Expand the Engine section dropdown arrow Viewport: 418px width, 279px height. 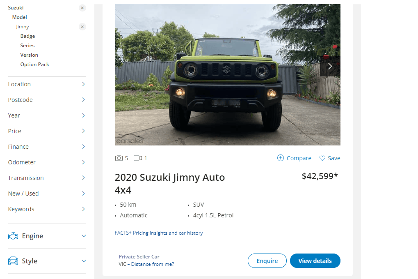(x=84, y=236)
